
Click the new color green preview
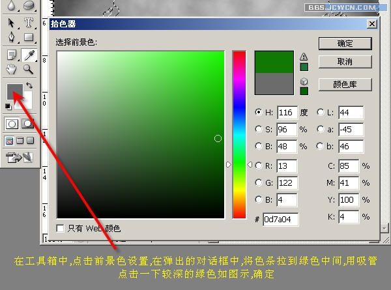274,62
